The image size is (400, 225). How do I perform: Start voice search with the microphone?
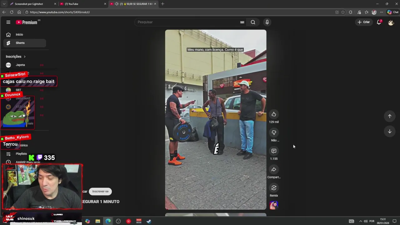(x=267, y=22)
